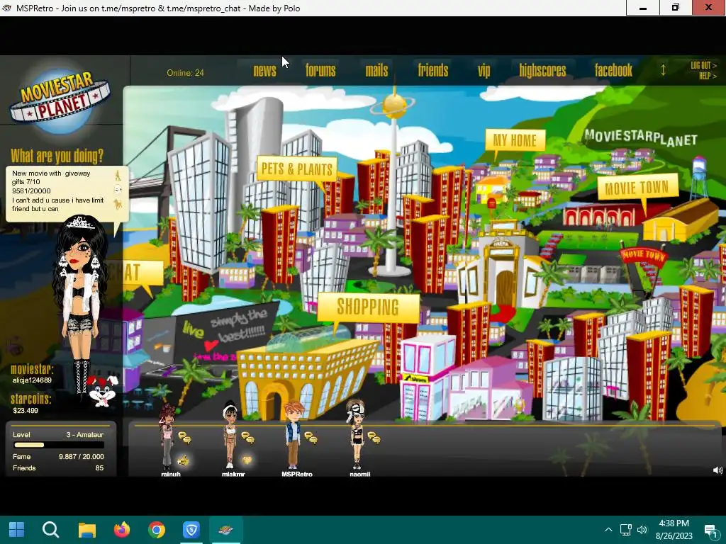Open chat bubbles icon next to miakmr

point(247,438)
